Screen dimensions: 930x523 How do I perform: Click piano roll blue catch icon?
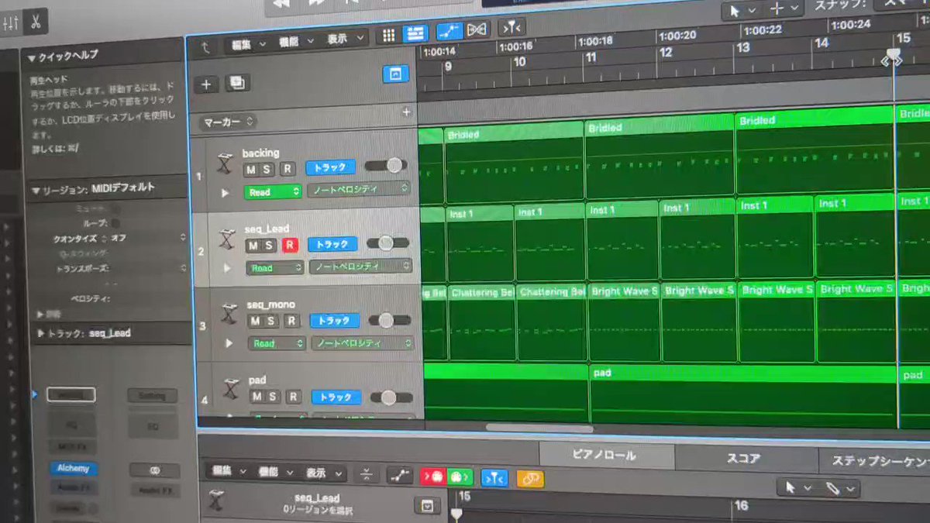click(x=494, y=478)
